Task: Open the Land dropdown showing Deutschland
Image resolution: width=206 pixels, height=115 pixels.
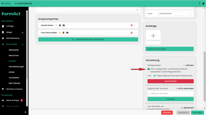Action: [x=175, y=14]
